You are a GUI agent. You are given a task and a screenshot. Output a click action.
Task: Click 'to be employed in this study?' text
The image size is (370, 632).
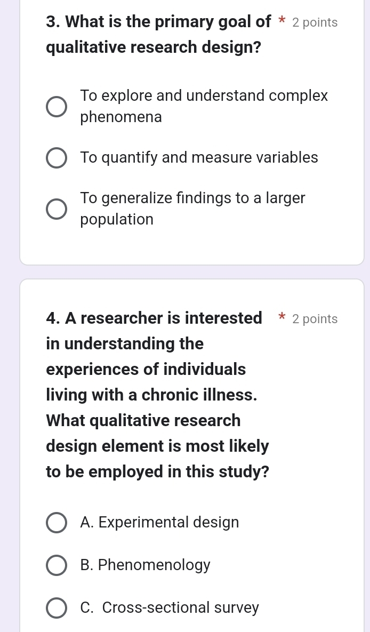(157, 471)
